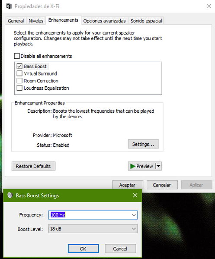The height and width of the screenshot is (259, 215).
Task: Check the Room Correction option
Action: (19, 81)
